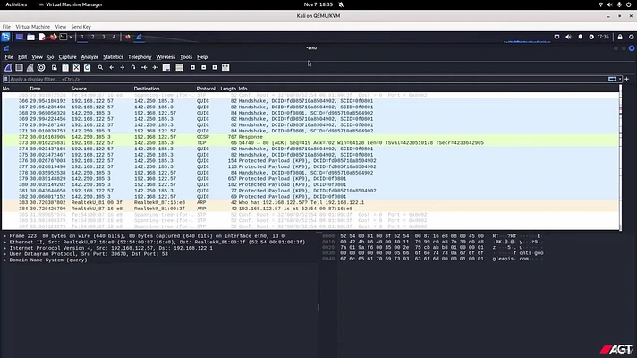Open the Capture menu
Screen dimensions: 637x358
point(67,57)
